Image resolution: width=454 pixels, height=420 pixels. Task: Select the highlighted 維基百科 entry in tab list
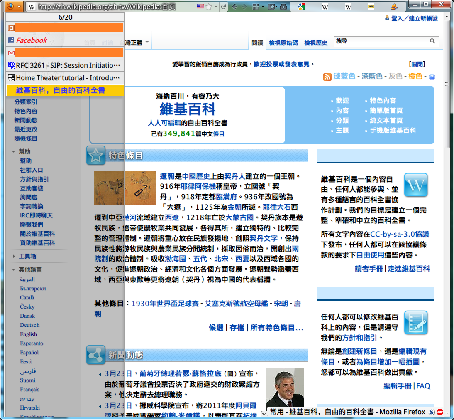coord(66,90)
